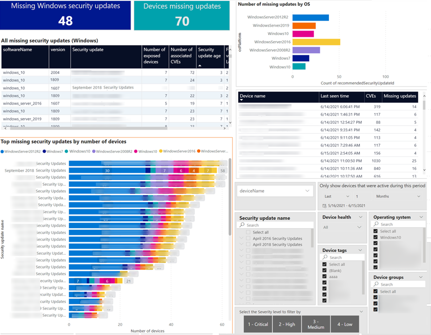Collapse the Severity level filter chevron
The width and height of the screenshot is (431, 335).
point(361,311)
